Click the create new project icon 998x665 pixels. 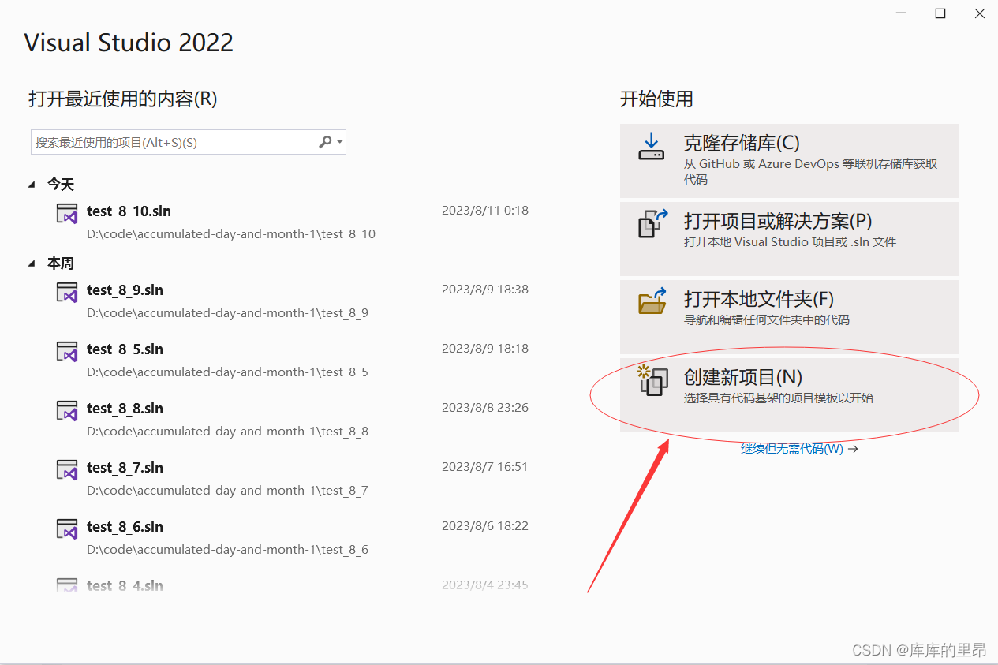[652, 380]
